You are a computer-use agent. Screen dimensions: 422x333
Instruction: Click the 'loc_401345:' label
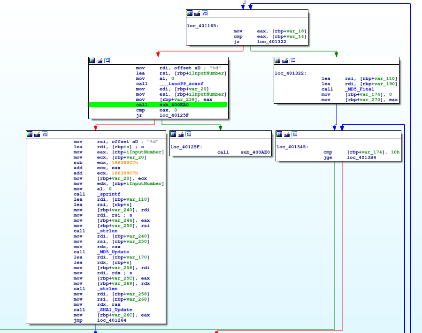tap(292, 147)
